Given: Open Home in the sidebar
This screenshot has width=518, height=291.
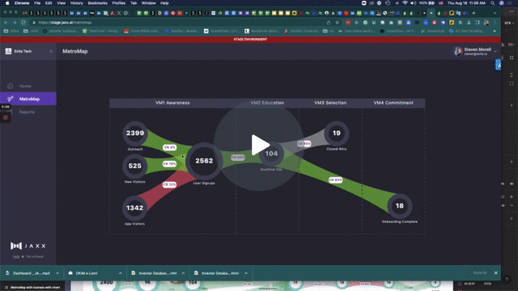Looking at the screenshot, I should [x=25, y=86].
